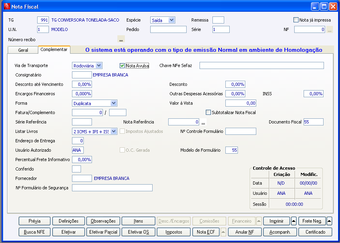Image resolution: width=340 pixels, height=243 pixels.
Task: Click the Anular NF button
Action: (x=245, y=232)
